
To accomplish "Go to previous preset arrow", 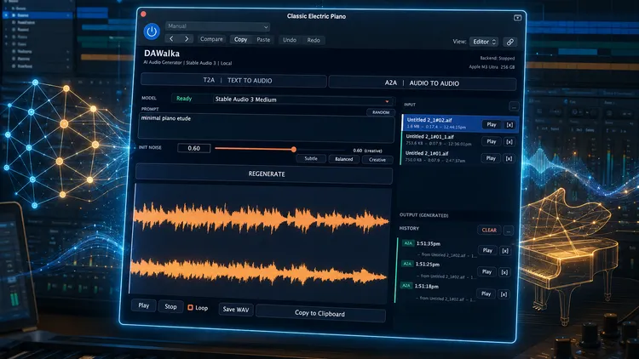I will click(171, 39).
